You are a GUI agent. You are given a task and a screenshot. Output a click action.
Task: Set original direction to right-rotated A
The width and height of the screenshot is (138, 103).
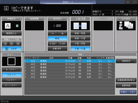tap(12, 44)
